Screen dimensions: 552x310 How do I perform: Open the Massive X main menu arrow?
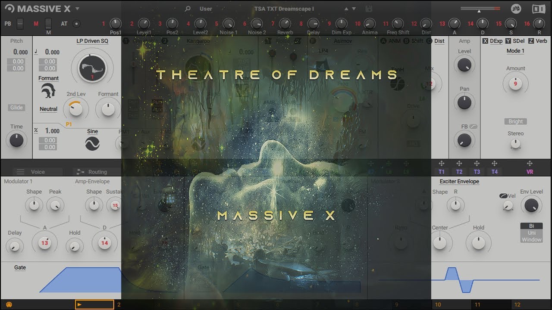[77, 9]
